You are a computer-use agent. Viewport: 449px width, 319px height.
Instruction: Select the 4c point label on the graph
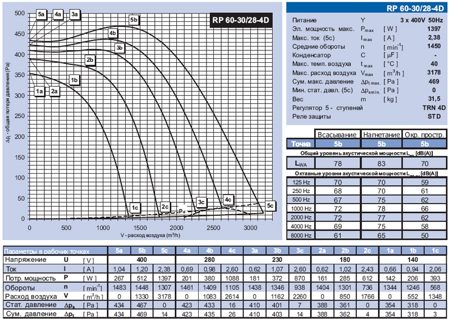228,200
